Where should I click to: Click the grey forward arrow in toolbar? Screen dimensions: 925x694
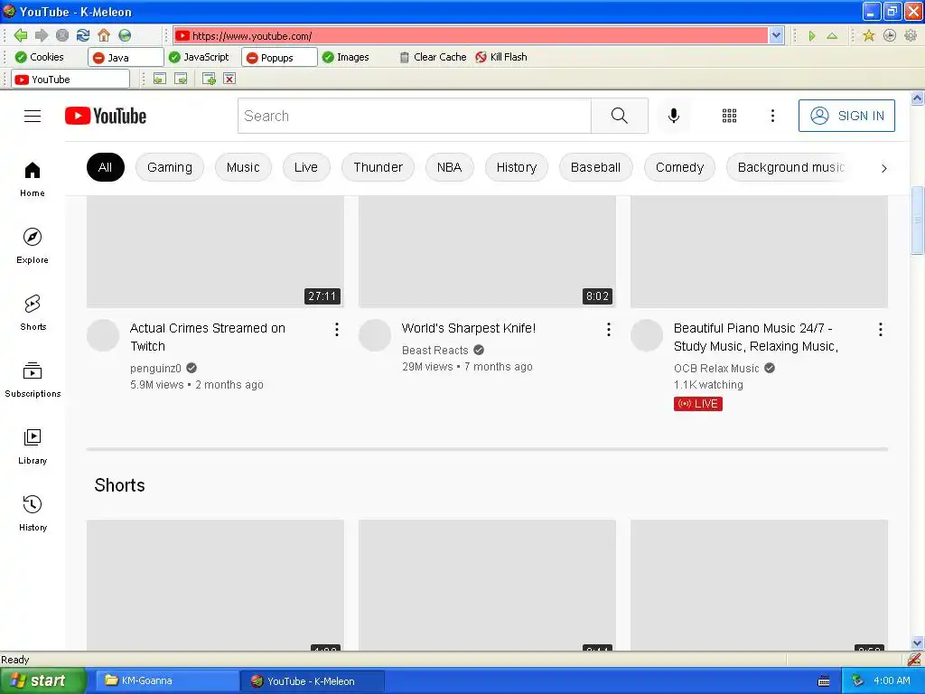point(42,35)
